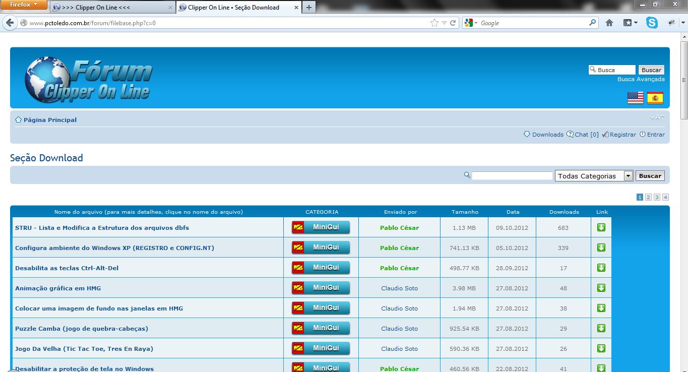Open 'STRU - Lista e Modifica a Estrutura' file
Image resolution: width=688 pixels, height=372 pixels.
coord(102,228)
